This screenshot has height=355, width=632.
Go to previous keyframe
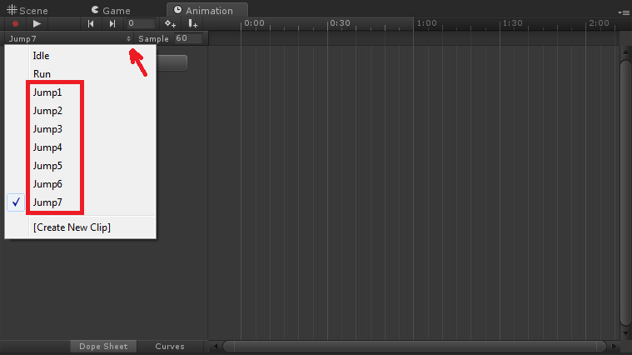point(91,24)
